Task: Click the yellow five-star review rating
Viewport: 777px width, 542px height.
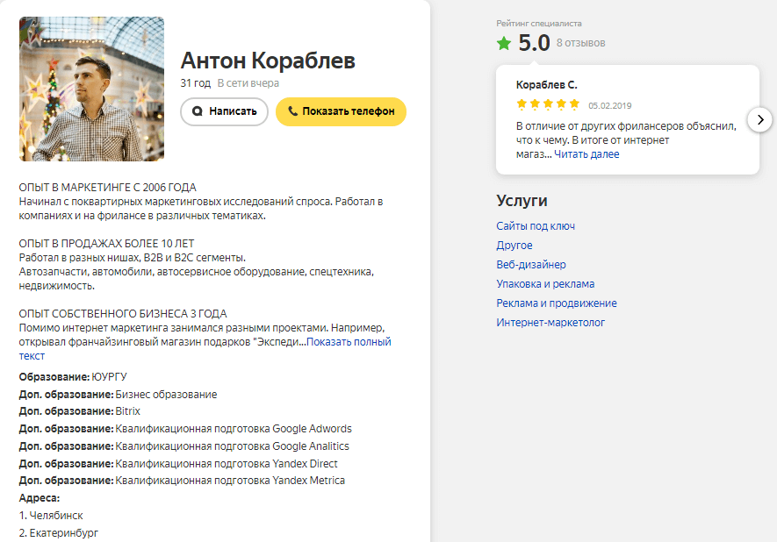Action: (x=548, y=104)
